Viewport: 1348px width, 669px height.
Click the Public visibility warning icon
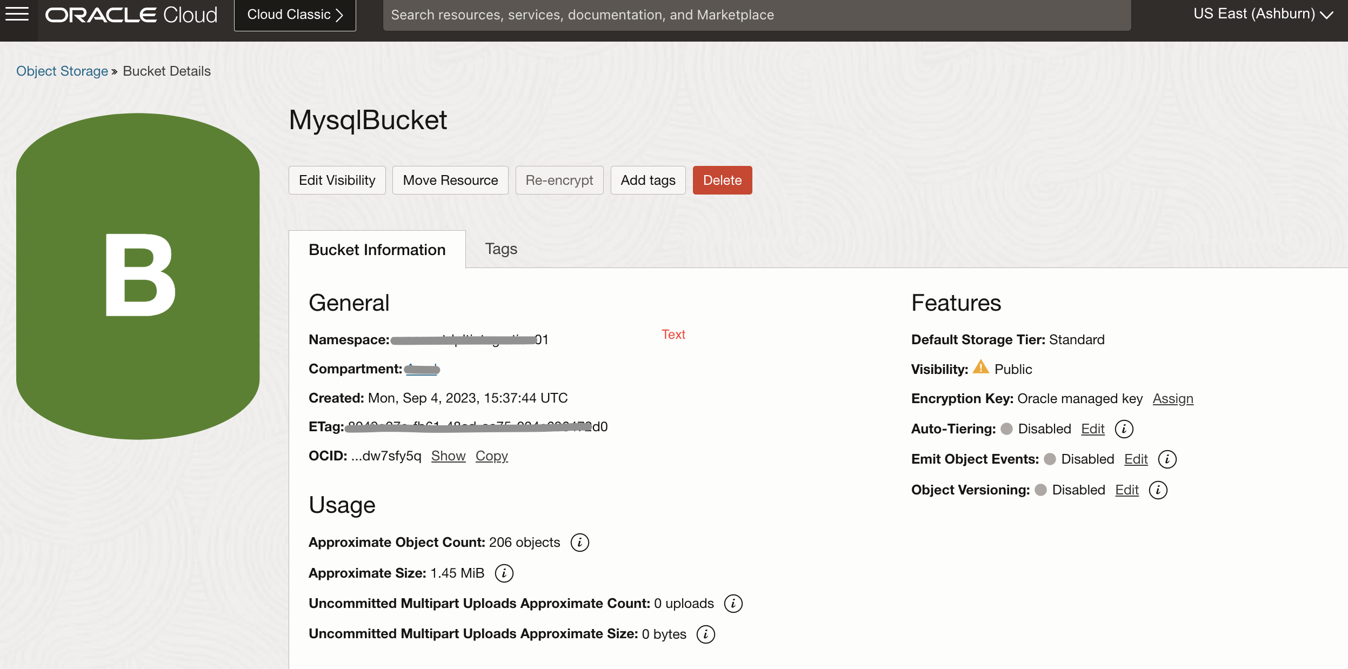[980, 367]
